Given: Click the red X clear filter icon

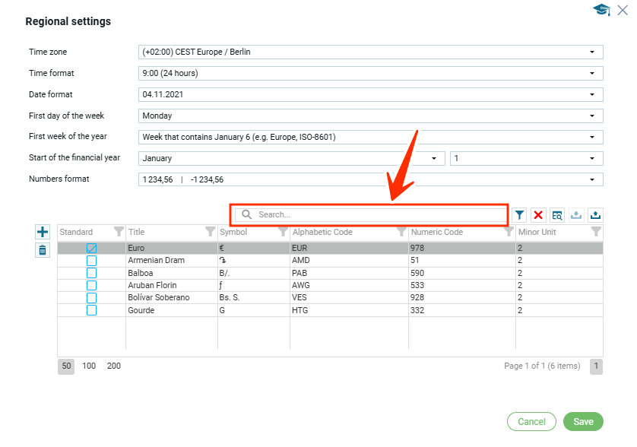Looking at the screenshot, I should [538, 215].
